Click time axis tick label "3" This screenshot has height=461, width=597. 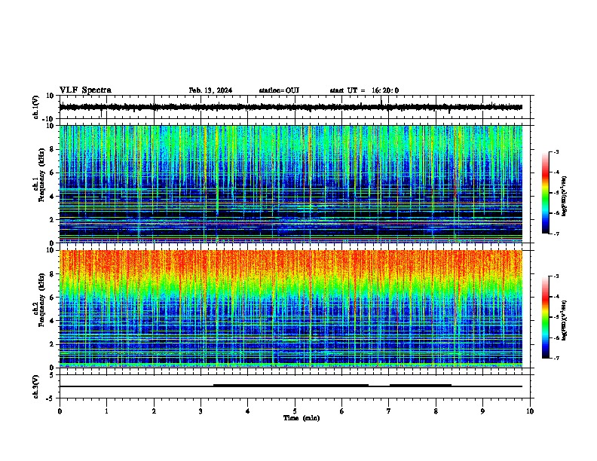tap(201, 411)
